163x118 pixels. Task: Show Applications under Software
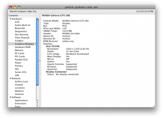tap(21, 100)
